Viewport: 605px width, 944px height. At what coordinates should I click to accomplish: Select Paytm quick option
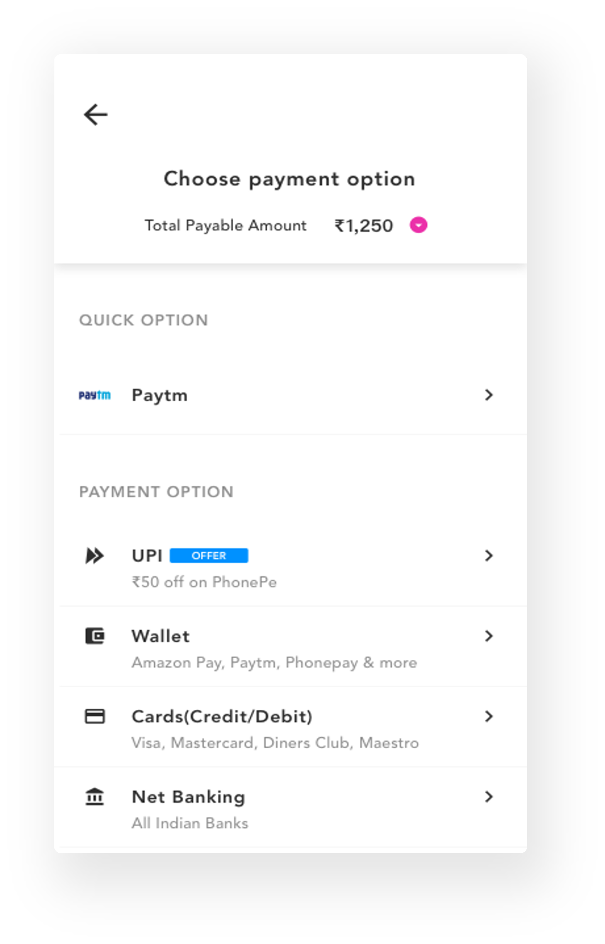(x=159, y=395)
